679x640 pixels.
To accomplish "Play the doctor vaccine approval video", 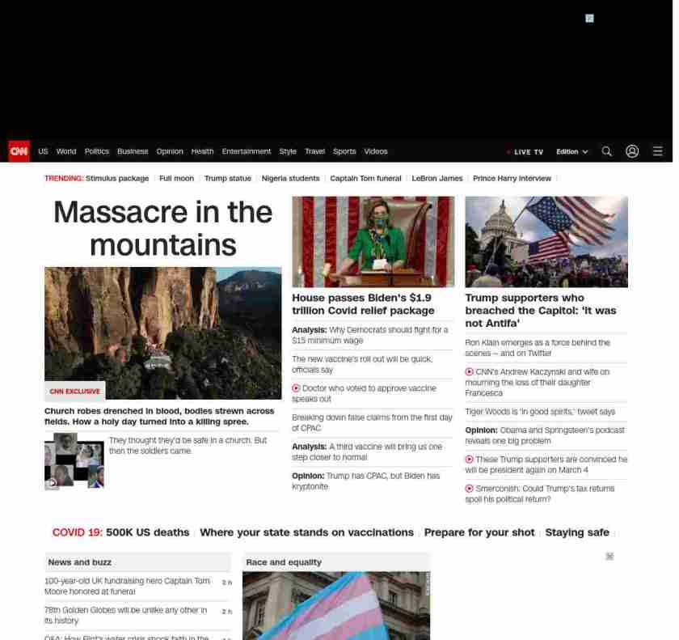I will [296, 388].
